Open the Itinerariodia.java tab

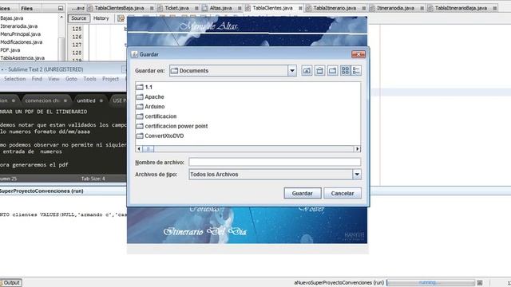tap(395, 8)
